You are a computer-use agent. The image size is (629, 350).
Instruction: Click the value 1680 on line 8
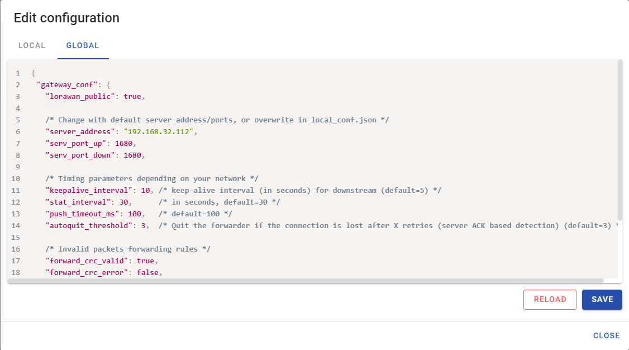tap(132, 155)
